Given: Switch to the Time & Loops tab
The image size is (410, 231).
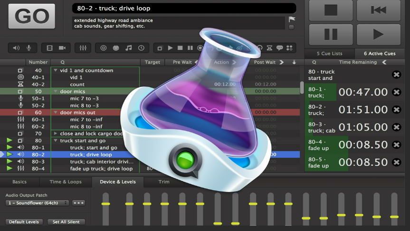Looking at the screenshot, I should 66,182.
